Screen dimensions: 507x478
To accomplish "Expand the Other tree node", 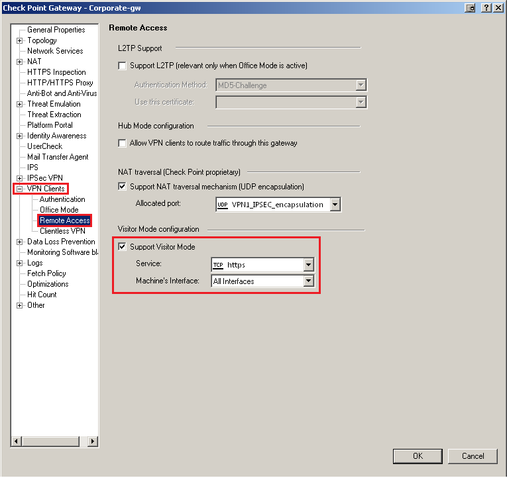I will coord(20,305).
